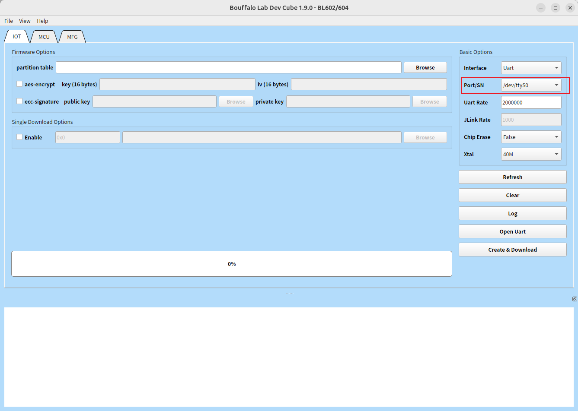
Task: Click the Log button
Action: click(513, 213)
